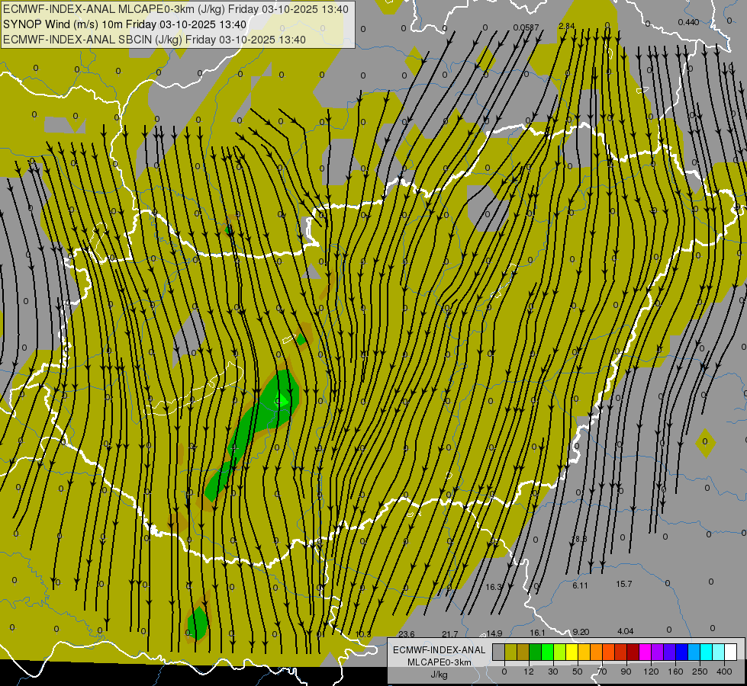This screenshot has height=686, width=747.
Task: Click the 16.1 value on the map
Action: (537, 633)
